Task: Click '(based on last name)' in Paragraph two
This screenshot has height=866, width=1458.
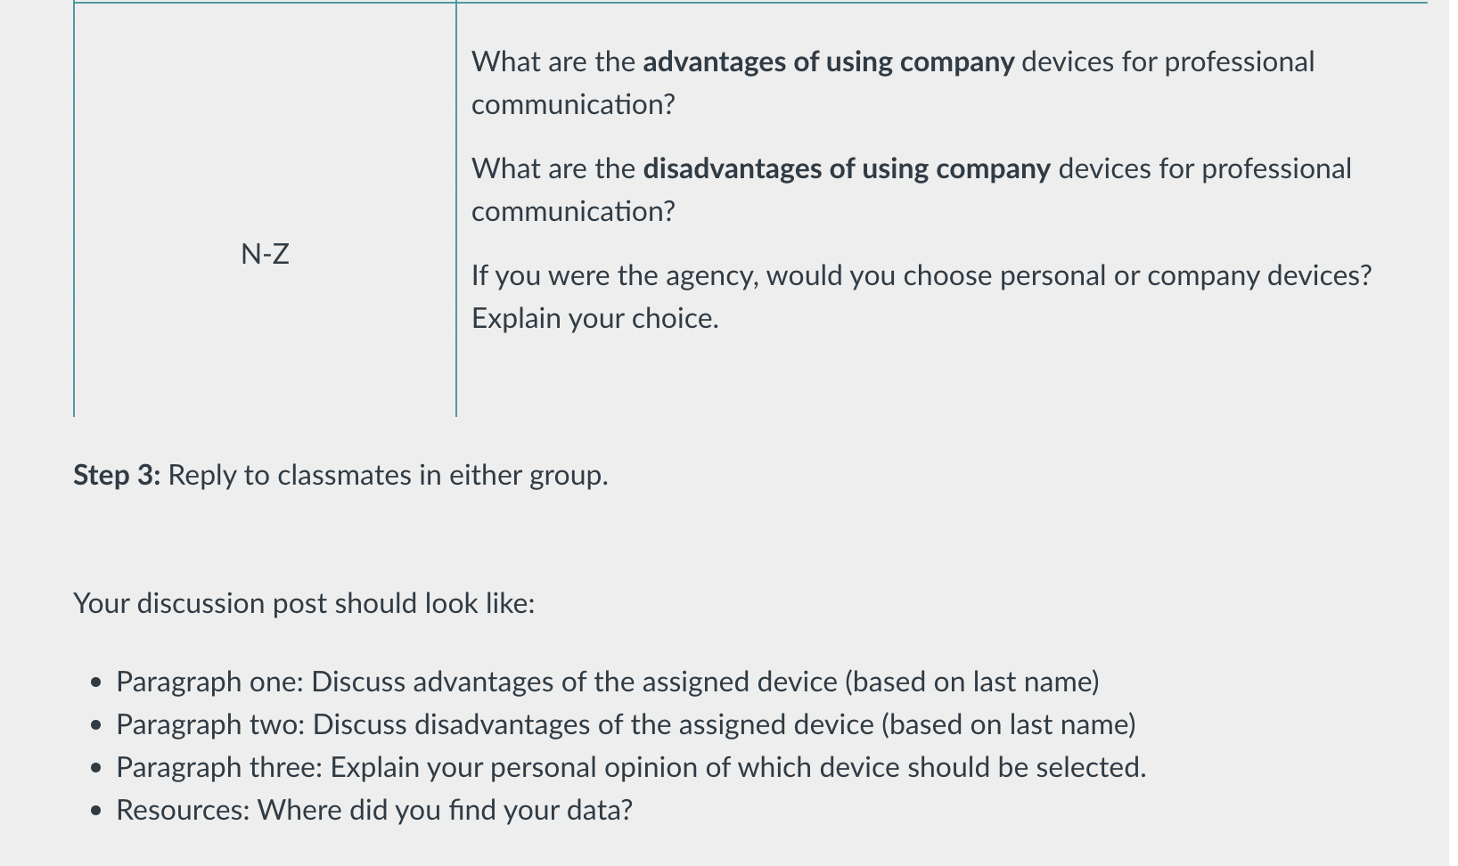Action: click(1009, 724)
